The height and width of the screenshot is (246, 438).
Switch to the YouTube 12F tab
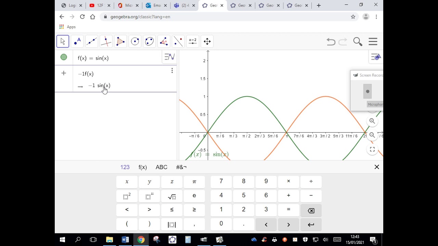pos(100,5)
